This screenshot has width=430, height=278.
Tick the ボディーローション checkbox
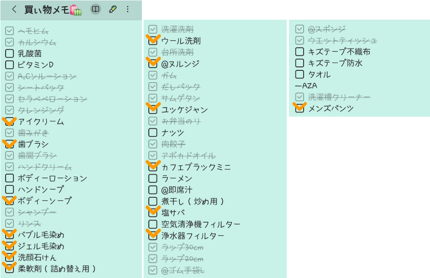coord(9,178)
